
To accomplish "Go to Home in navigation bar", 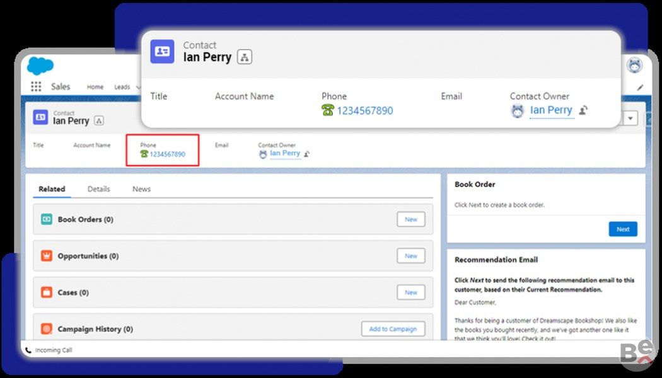I will pyautogui.click(x=95, y=87).
